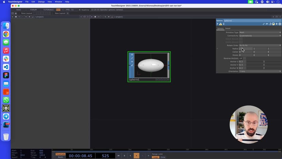The image size is (282, 159).
Task: Switch to the Detail parameter tab
Action: coord(228,28)
